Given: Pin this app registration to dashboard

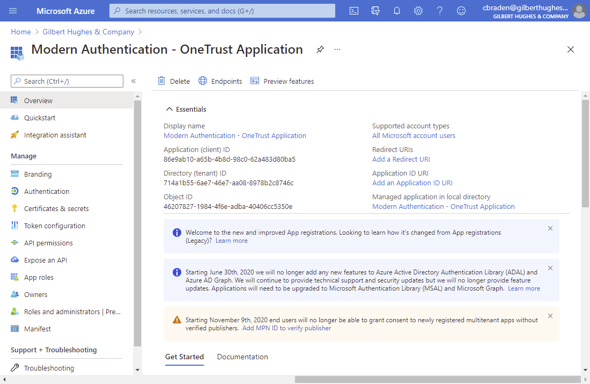Looking at the screenshot, I should [x=320, y=49].
